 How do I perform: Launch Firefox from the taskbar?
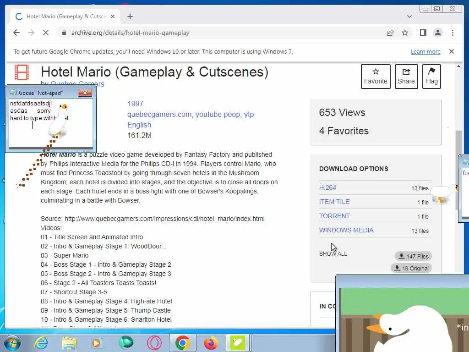click(211, 343)
